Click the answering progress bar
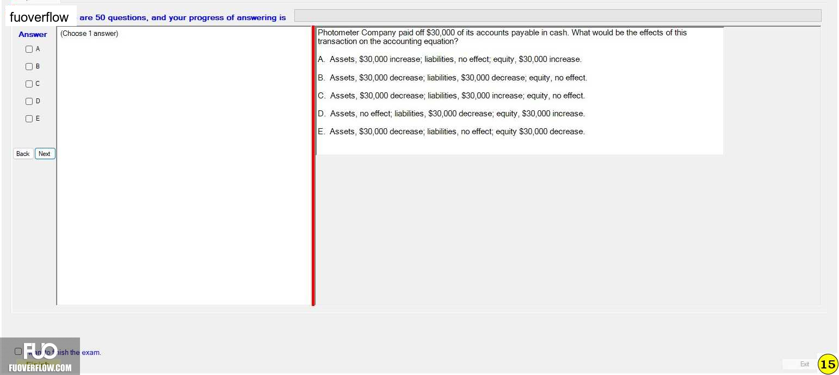This screenshot has height=375, width=839. pos(558,16)
